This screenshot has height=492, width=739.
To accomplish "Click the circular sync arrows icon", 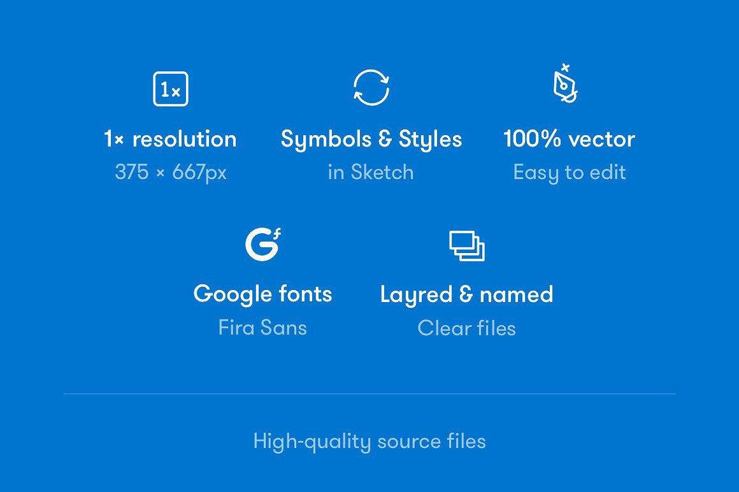I will pyautogui.click(x=371, y=88).
